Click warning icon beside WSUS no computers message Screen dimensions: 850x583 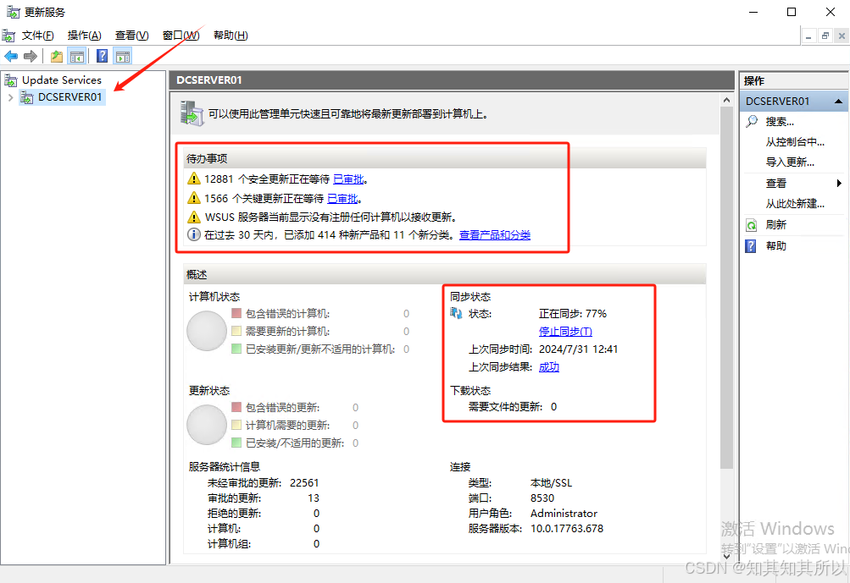pos(193,217)
